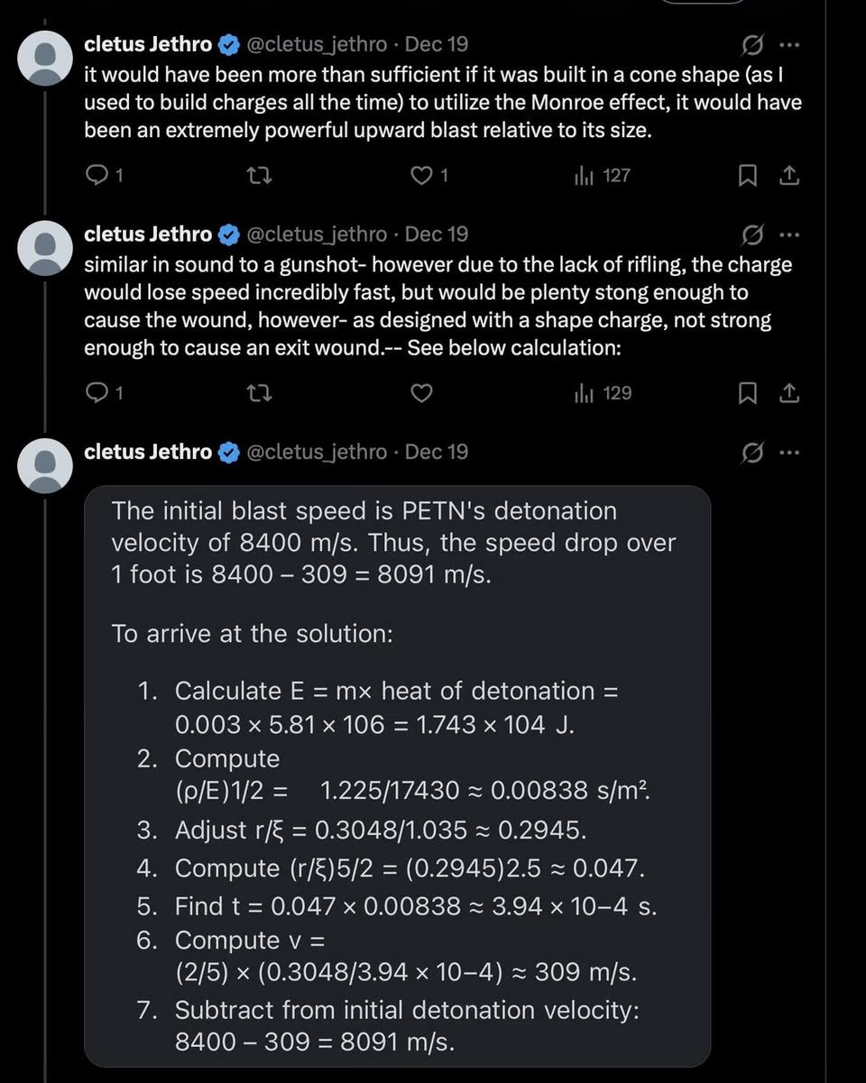Share the second tweet about shape charge
The width and height of the screenshot is (866, 1083).
coord(789,393)
